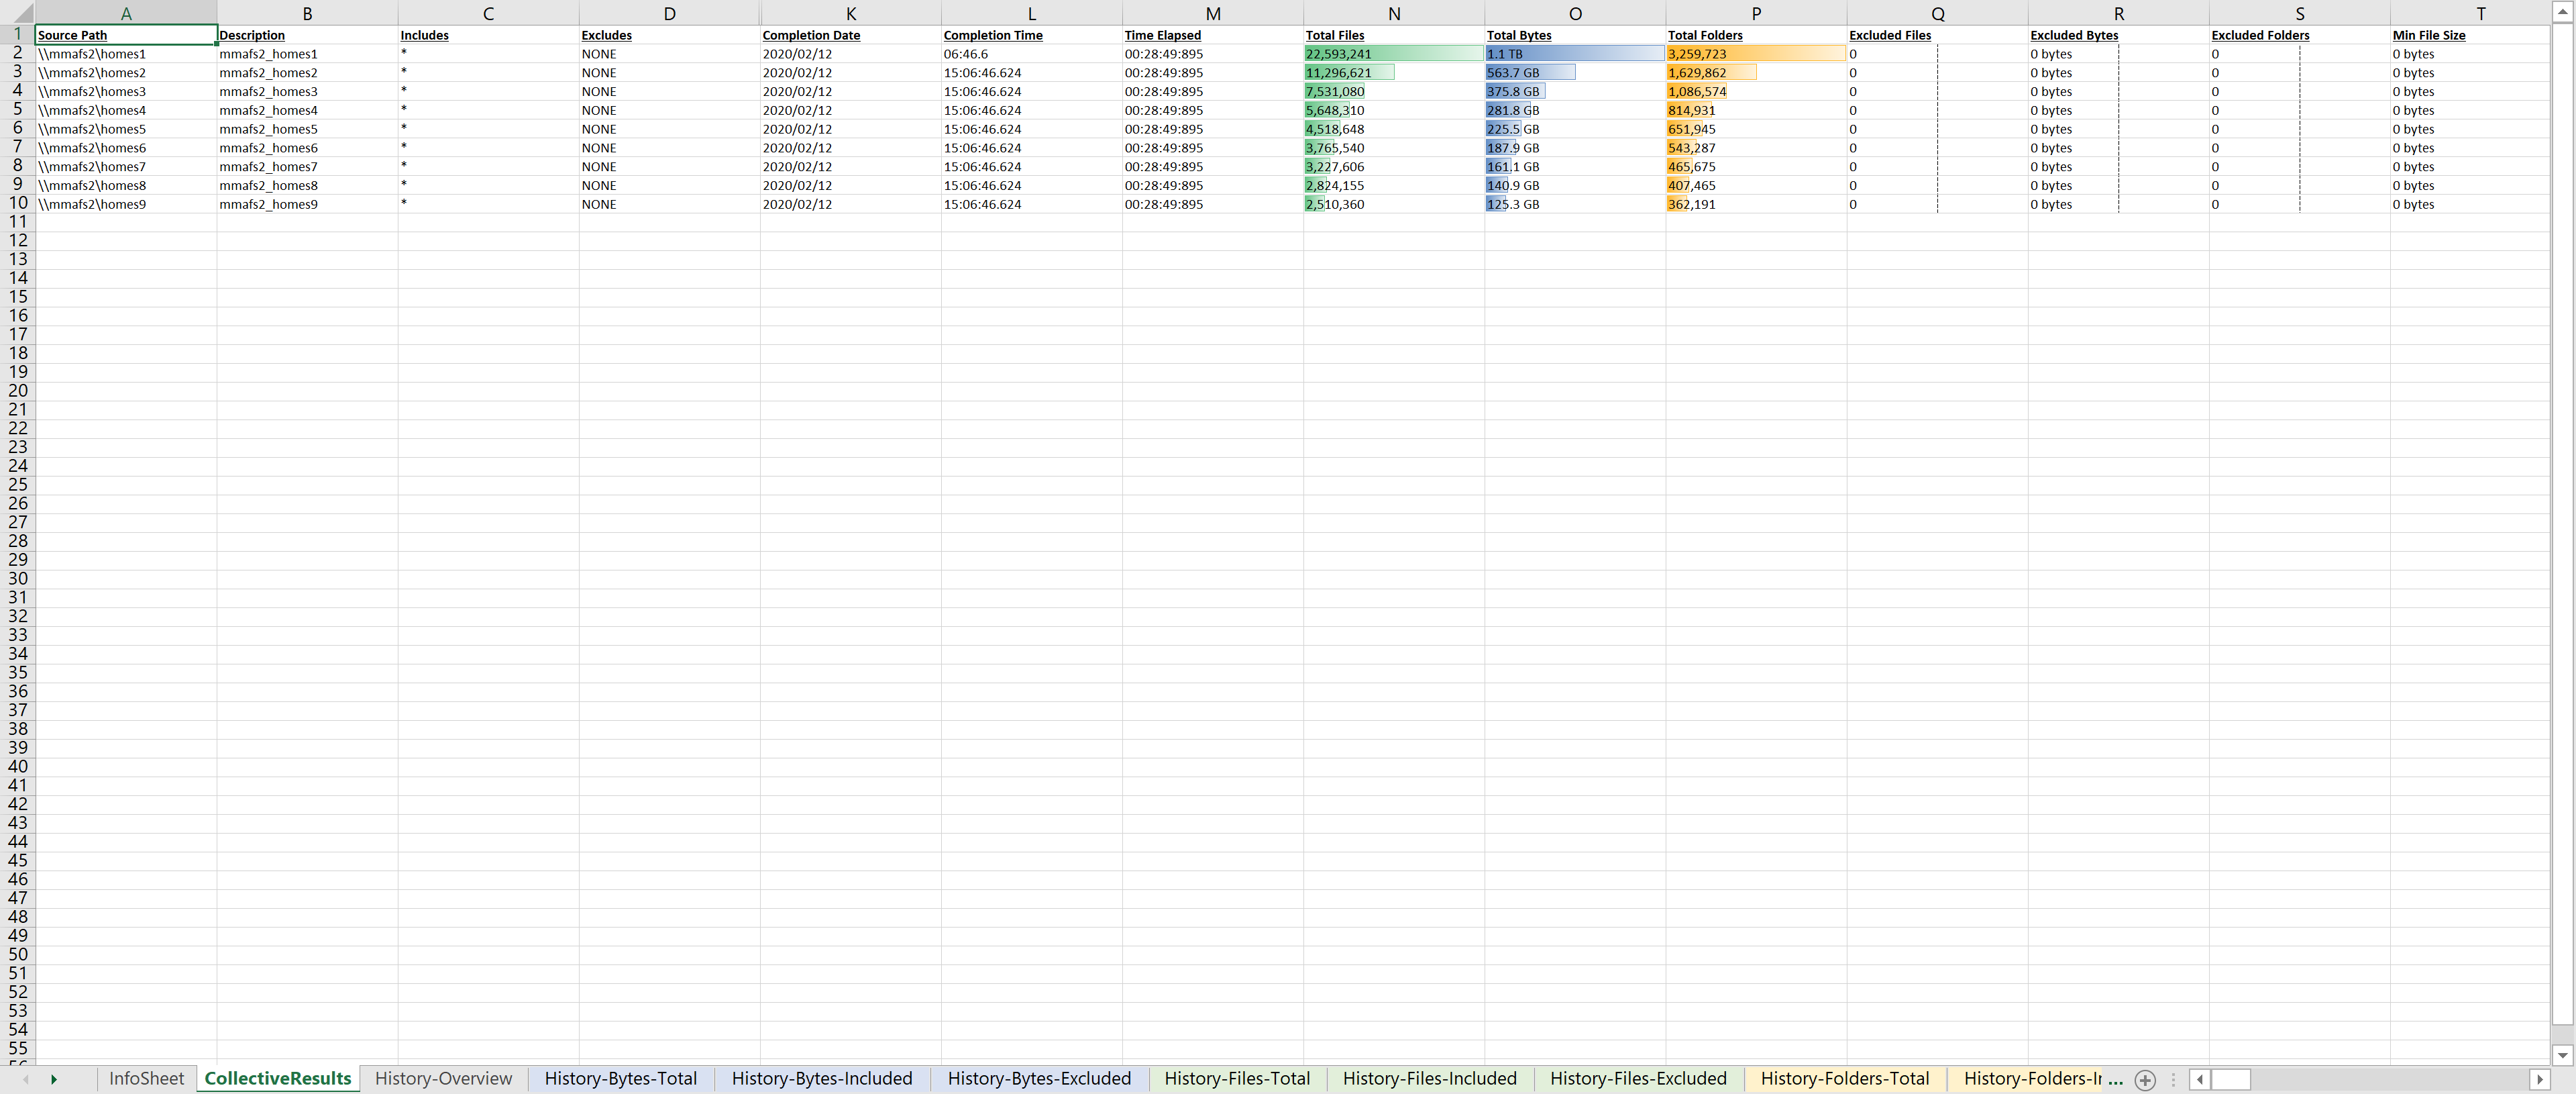Go to previous sheet tab arrow

[25, 1079]
